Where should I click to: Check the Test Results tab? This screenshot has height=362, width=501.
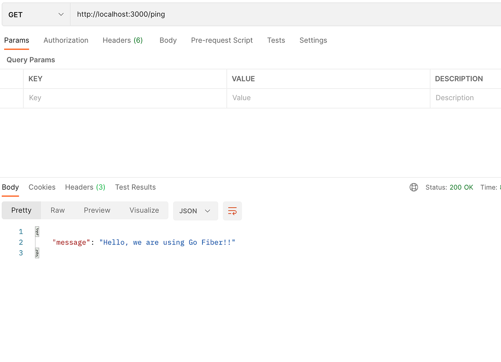click(135, 187)
